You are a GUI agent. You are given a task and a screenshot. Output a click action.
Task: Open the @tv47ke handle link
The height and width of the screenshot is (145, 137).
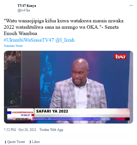click(x=24, y=10)
